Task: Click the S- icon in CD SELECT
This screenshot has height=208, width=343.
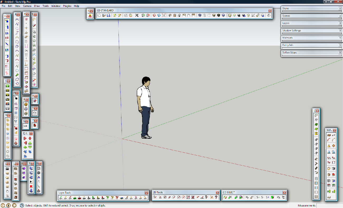Action: (263, 197)
